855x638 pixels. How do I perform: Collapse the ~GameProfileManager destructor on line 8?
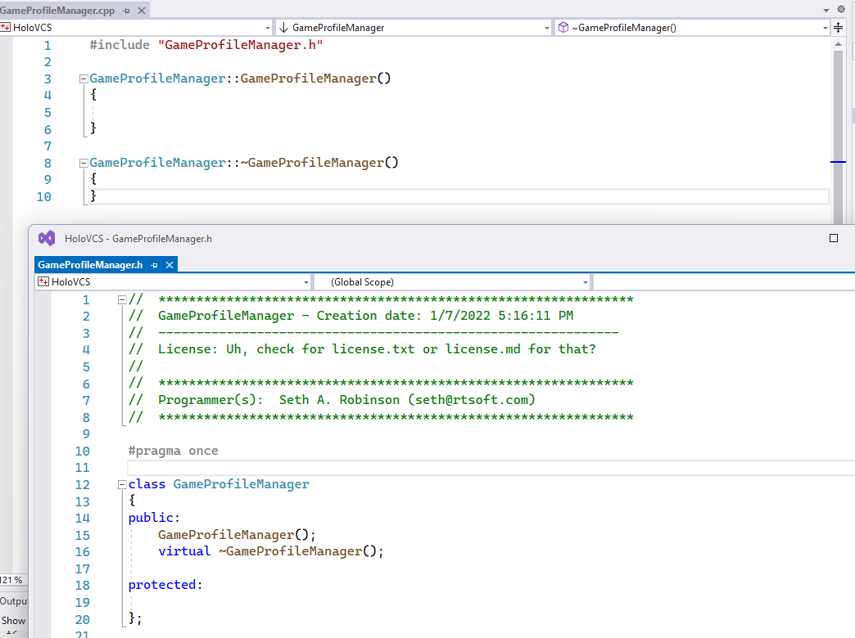83,162
